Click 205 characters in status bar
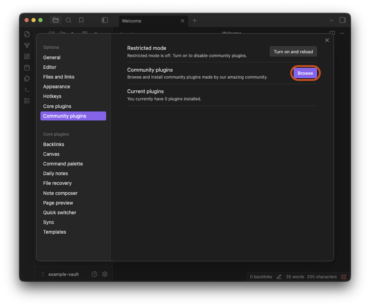The height and width of the screenshot is (307, 370). coord(322,277)
